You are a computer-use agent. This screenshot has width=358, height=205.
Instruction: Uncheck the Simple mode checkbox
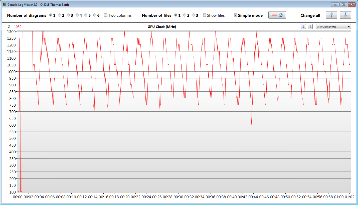[x=236, y=15]
